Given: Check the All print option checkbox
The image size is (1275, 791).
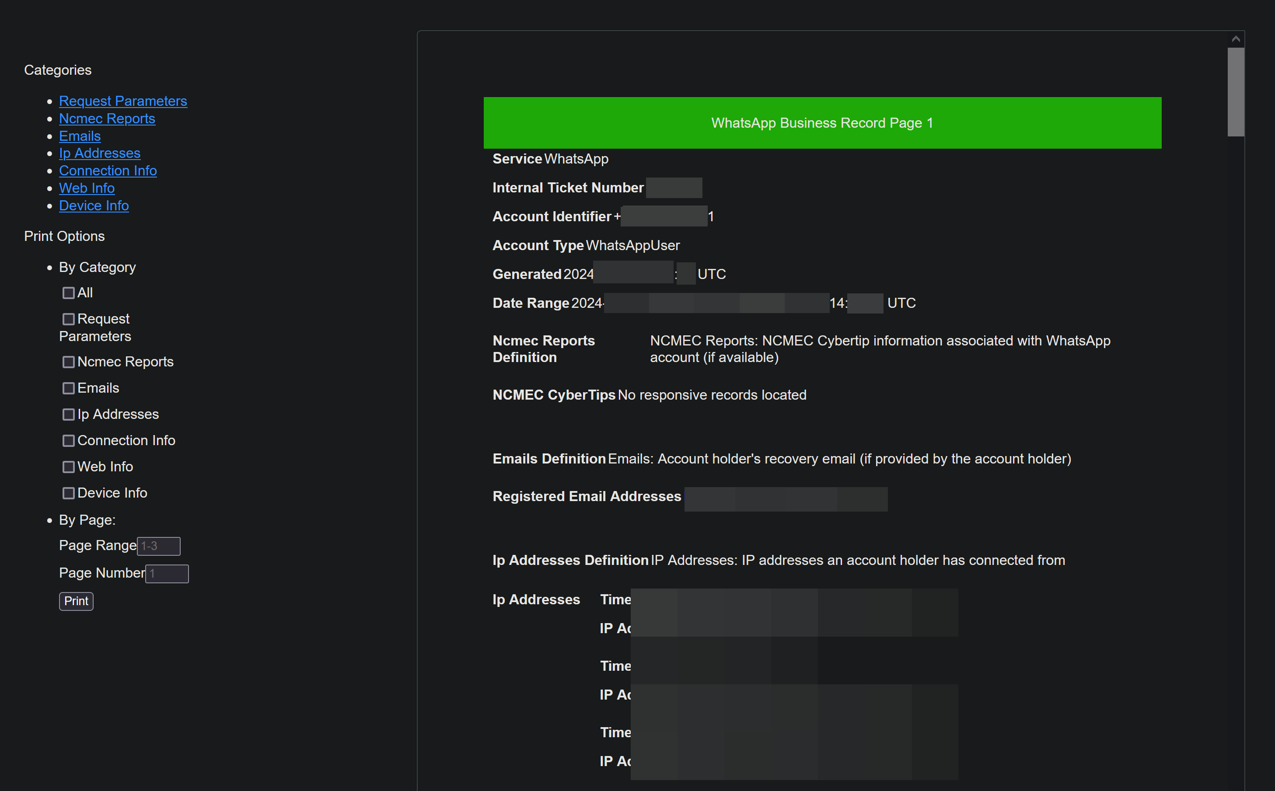Looking at the screenshot, I should (69, 293).
